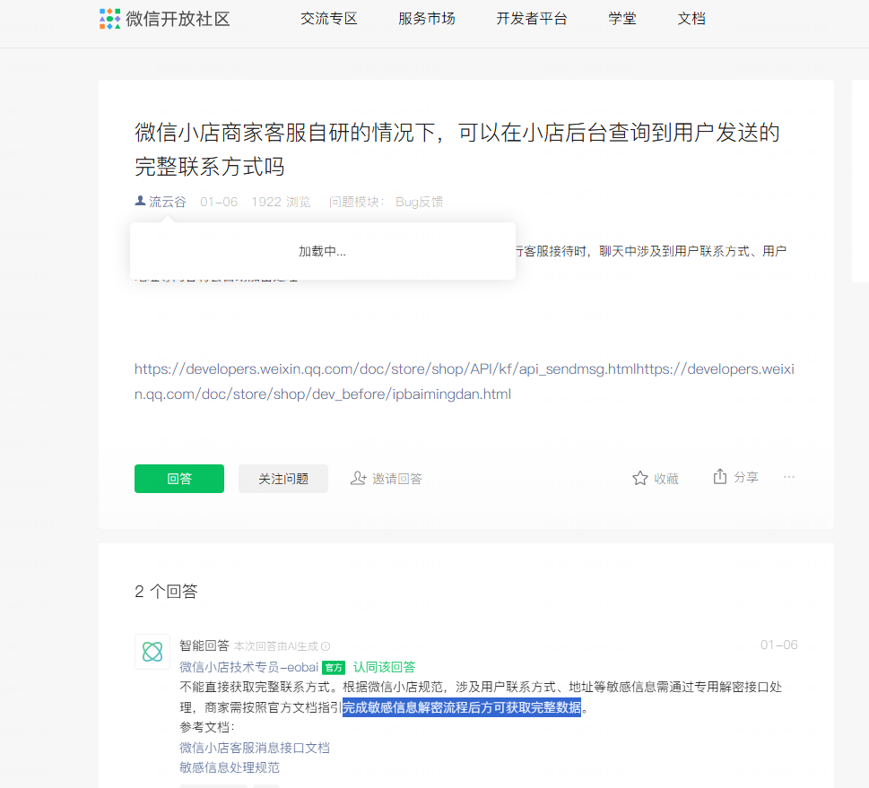Click the 加载中... popup card
Viewport: 869px width, 788px height.
[x=323, y=251]
